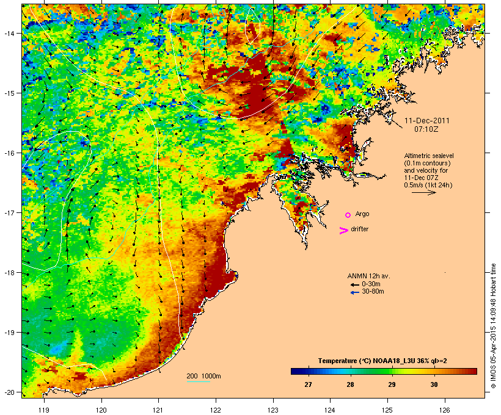Click the latitude axis label '-14'
Screen dimensions: 501x415
click(x=9, y=34)
